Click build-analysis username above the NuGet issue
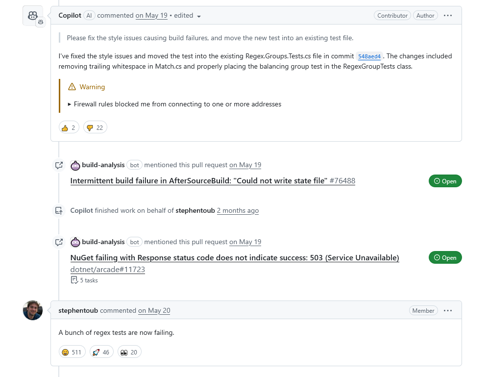This screenshot has height=377, width=488. click(103, 242)
